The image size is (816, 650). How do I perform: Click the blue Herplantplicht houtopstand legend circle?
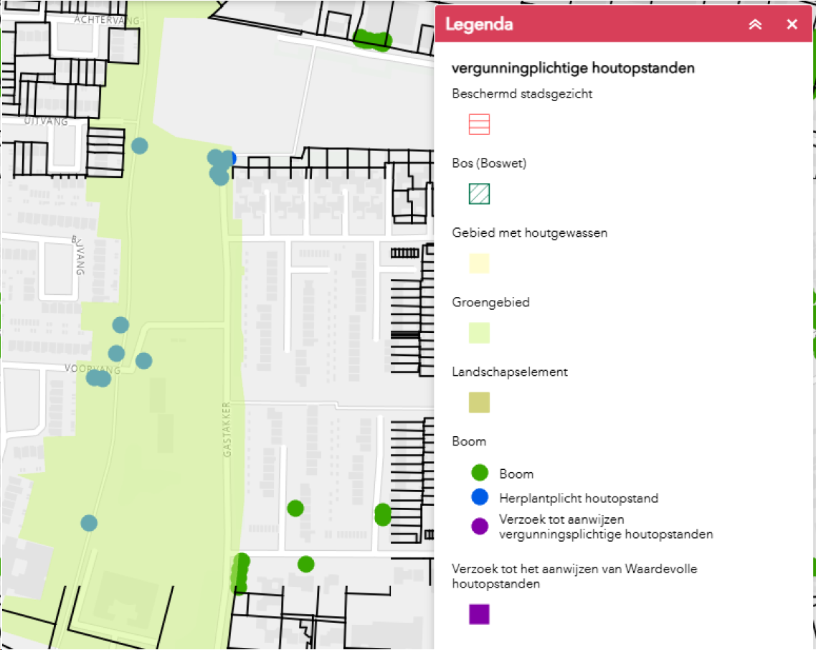click(x=479, y=497)
